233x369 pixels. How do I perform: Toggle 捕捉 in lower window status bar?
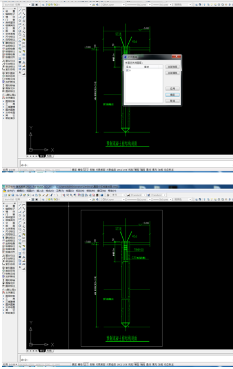click(74, 364)
